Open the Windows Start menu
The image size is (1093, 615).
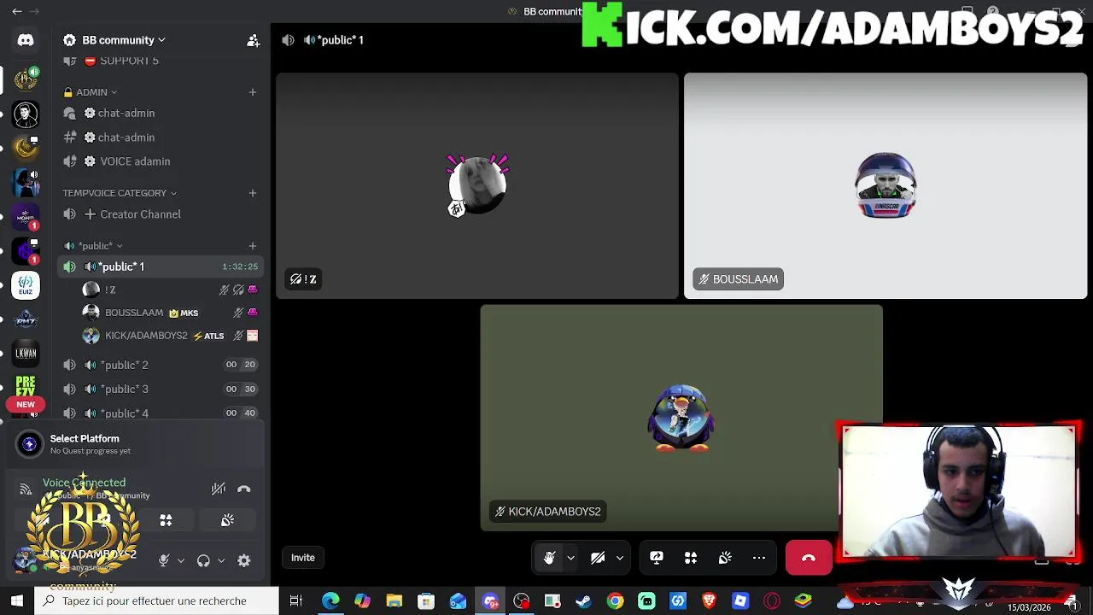tap(17, 601)
